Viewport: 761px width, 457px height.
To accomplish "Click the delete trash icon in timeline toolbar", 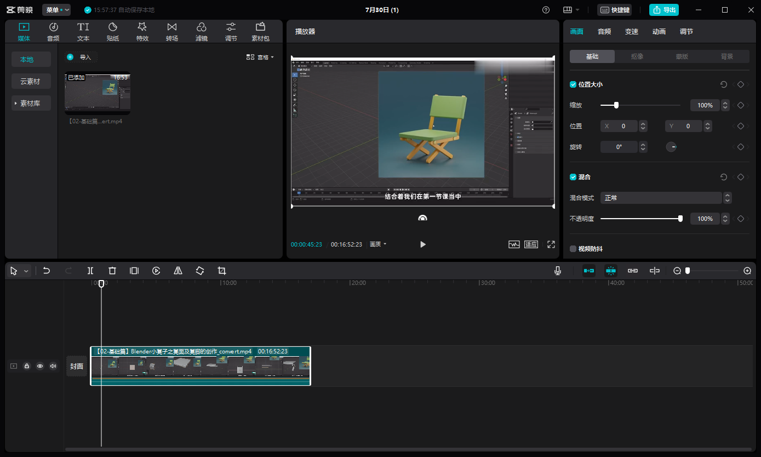I will (112, 271).
